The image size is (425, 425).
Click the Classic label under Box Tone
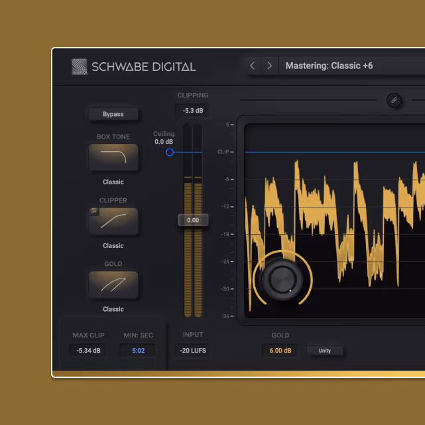[113, 182]
